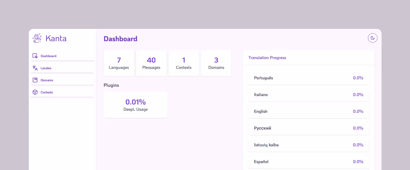The image size is (410, 170).
Task: Select the Contexts cube icon
Action: 35,92
